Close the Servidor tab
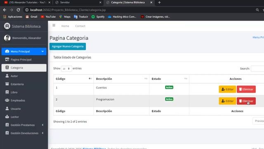The width and height of the screenshot is (264, 149). point(100,2)
